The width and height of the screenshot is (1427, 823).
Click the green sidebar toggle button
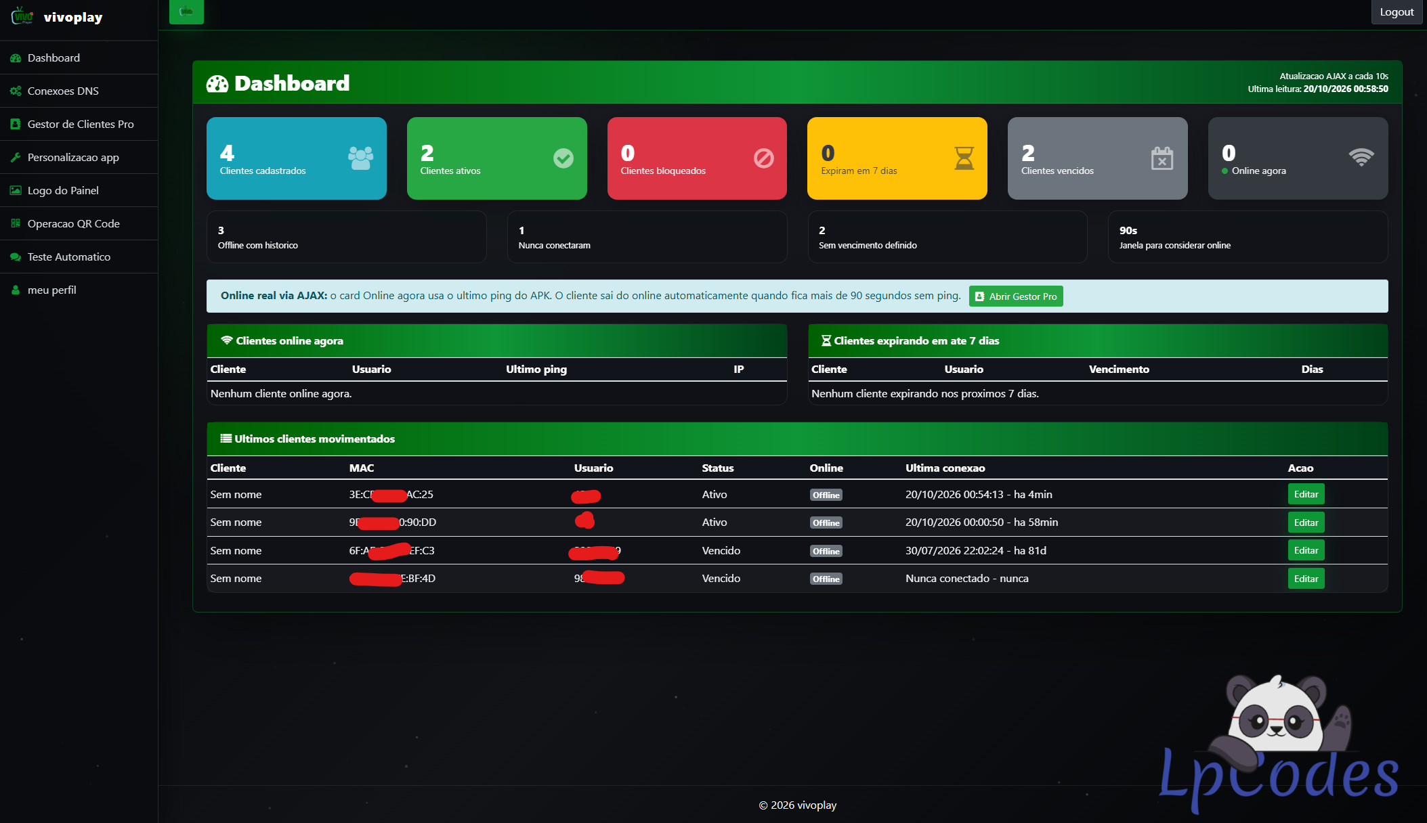tap(186, 12)
